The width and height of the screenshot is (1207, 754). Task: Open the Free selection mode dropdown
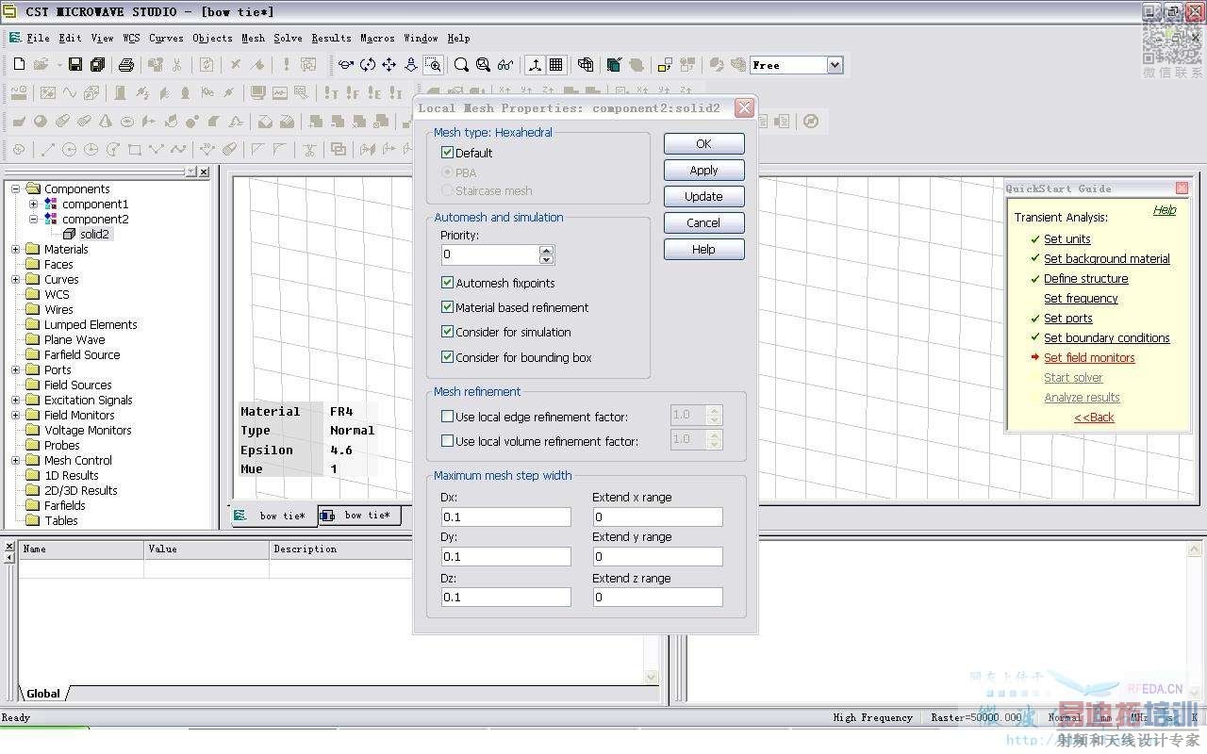click(x=835, y=65)
